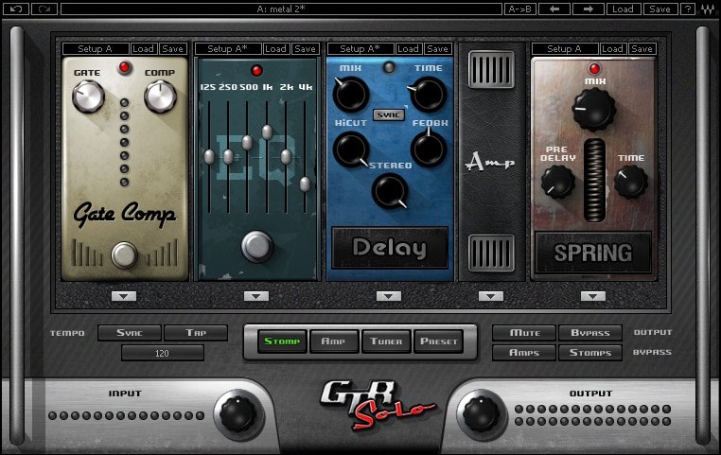Screen dimensions: 721x455
Task: Open stomp selector dropdown below Spring pedal
Action: [592, 296]
